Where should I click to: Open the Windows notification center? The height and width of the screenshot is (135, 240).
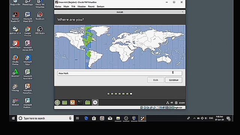(228, 118)
